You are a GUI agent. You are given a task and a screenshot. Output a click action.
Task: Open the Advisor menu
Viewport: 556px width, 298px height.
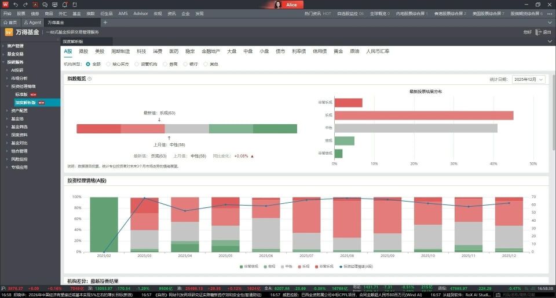(141, 13)
